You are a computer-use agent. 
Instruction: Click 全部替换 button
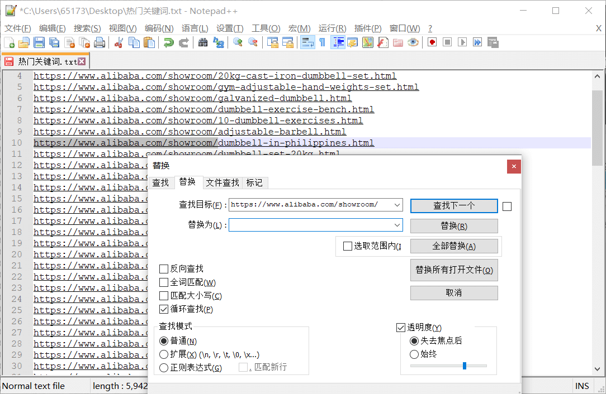pyautogui.click(x=454, y=246)
